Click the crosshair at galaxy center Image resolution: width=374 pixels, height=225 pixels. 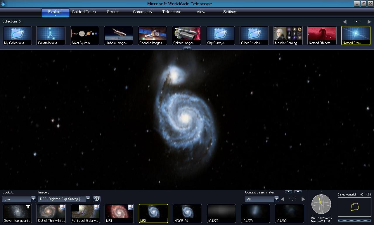click(x=187, y=120)
